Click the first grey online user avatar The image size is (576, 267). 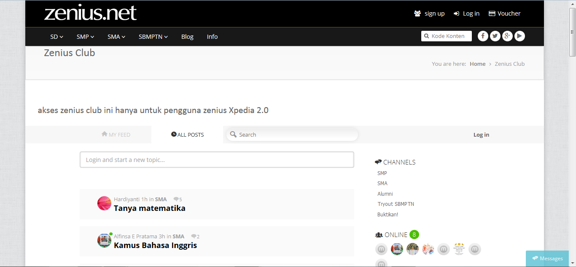coord(381,249)
